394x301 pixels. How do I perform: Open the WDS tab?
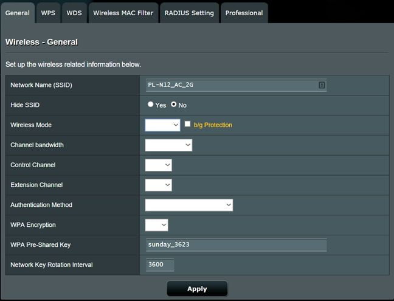pyautogui.click(x=74, y=13)
